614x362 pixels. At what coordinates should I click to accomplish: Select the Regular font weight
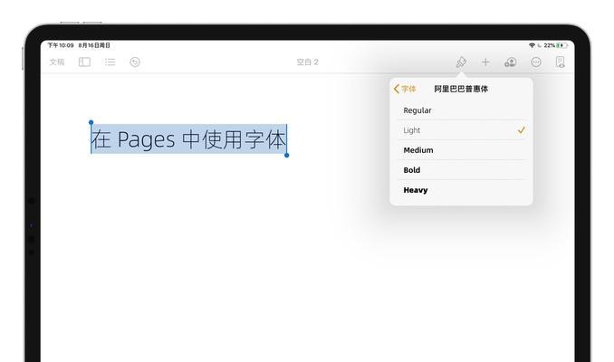tap(461, 110)
